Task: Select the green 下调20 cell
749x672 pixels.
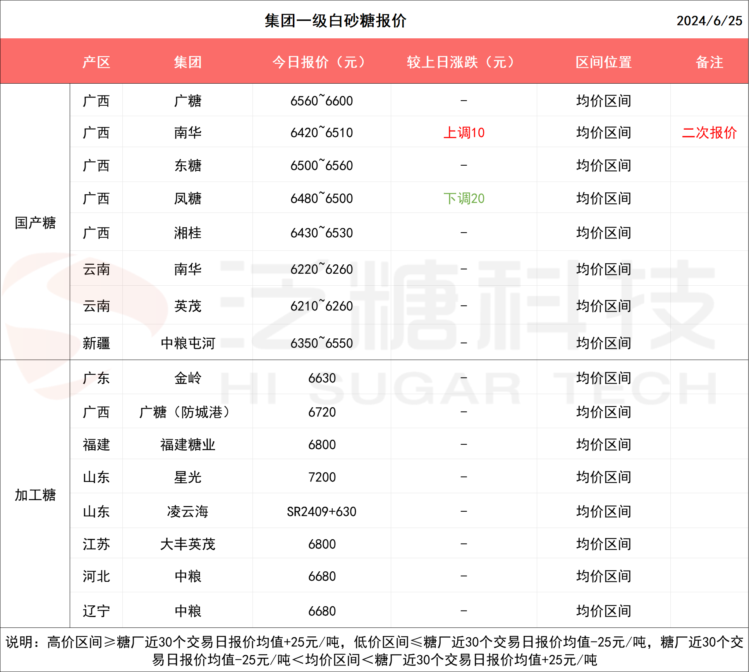Action: 464,199
